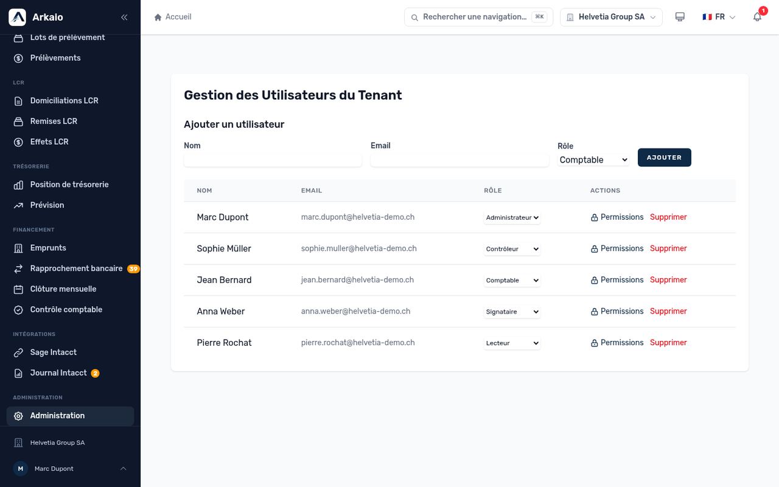Open the FR language dropdown

pos(719,17)
